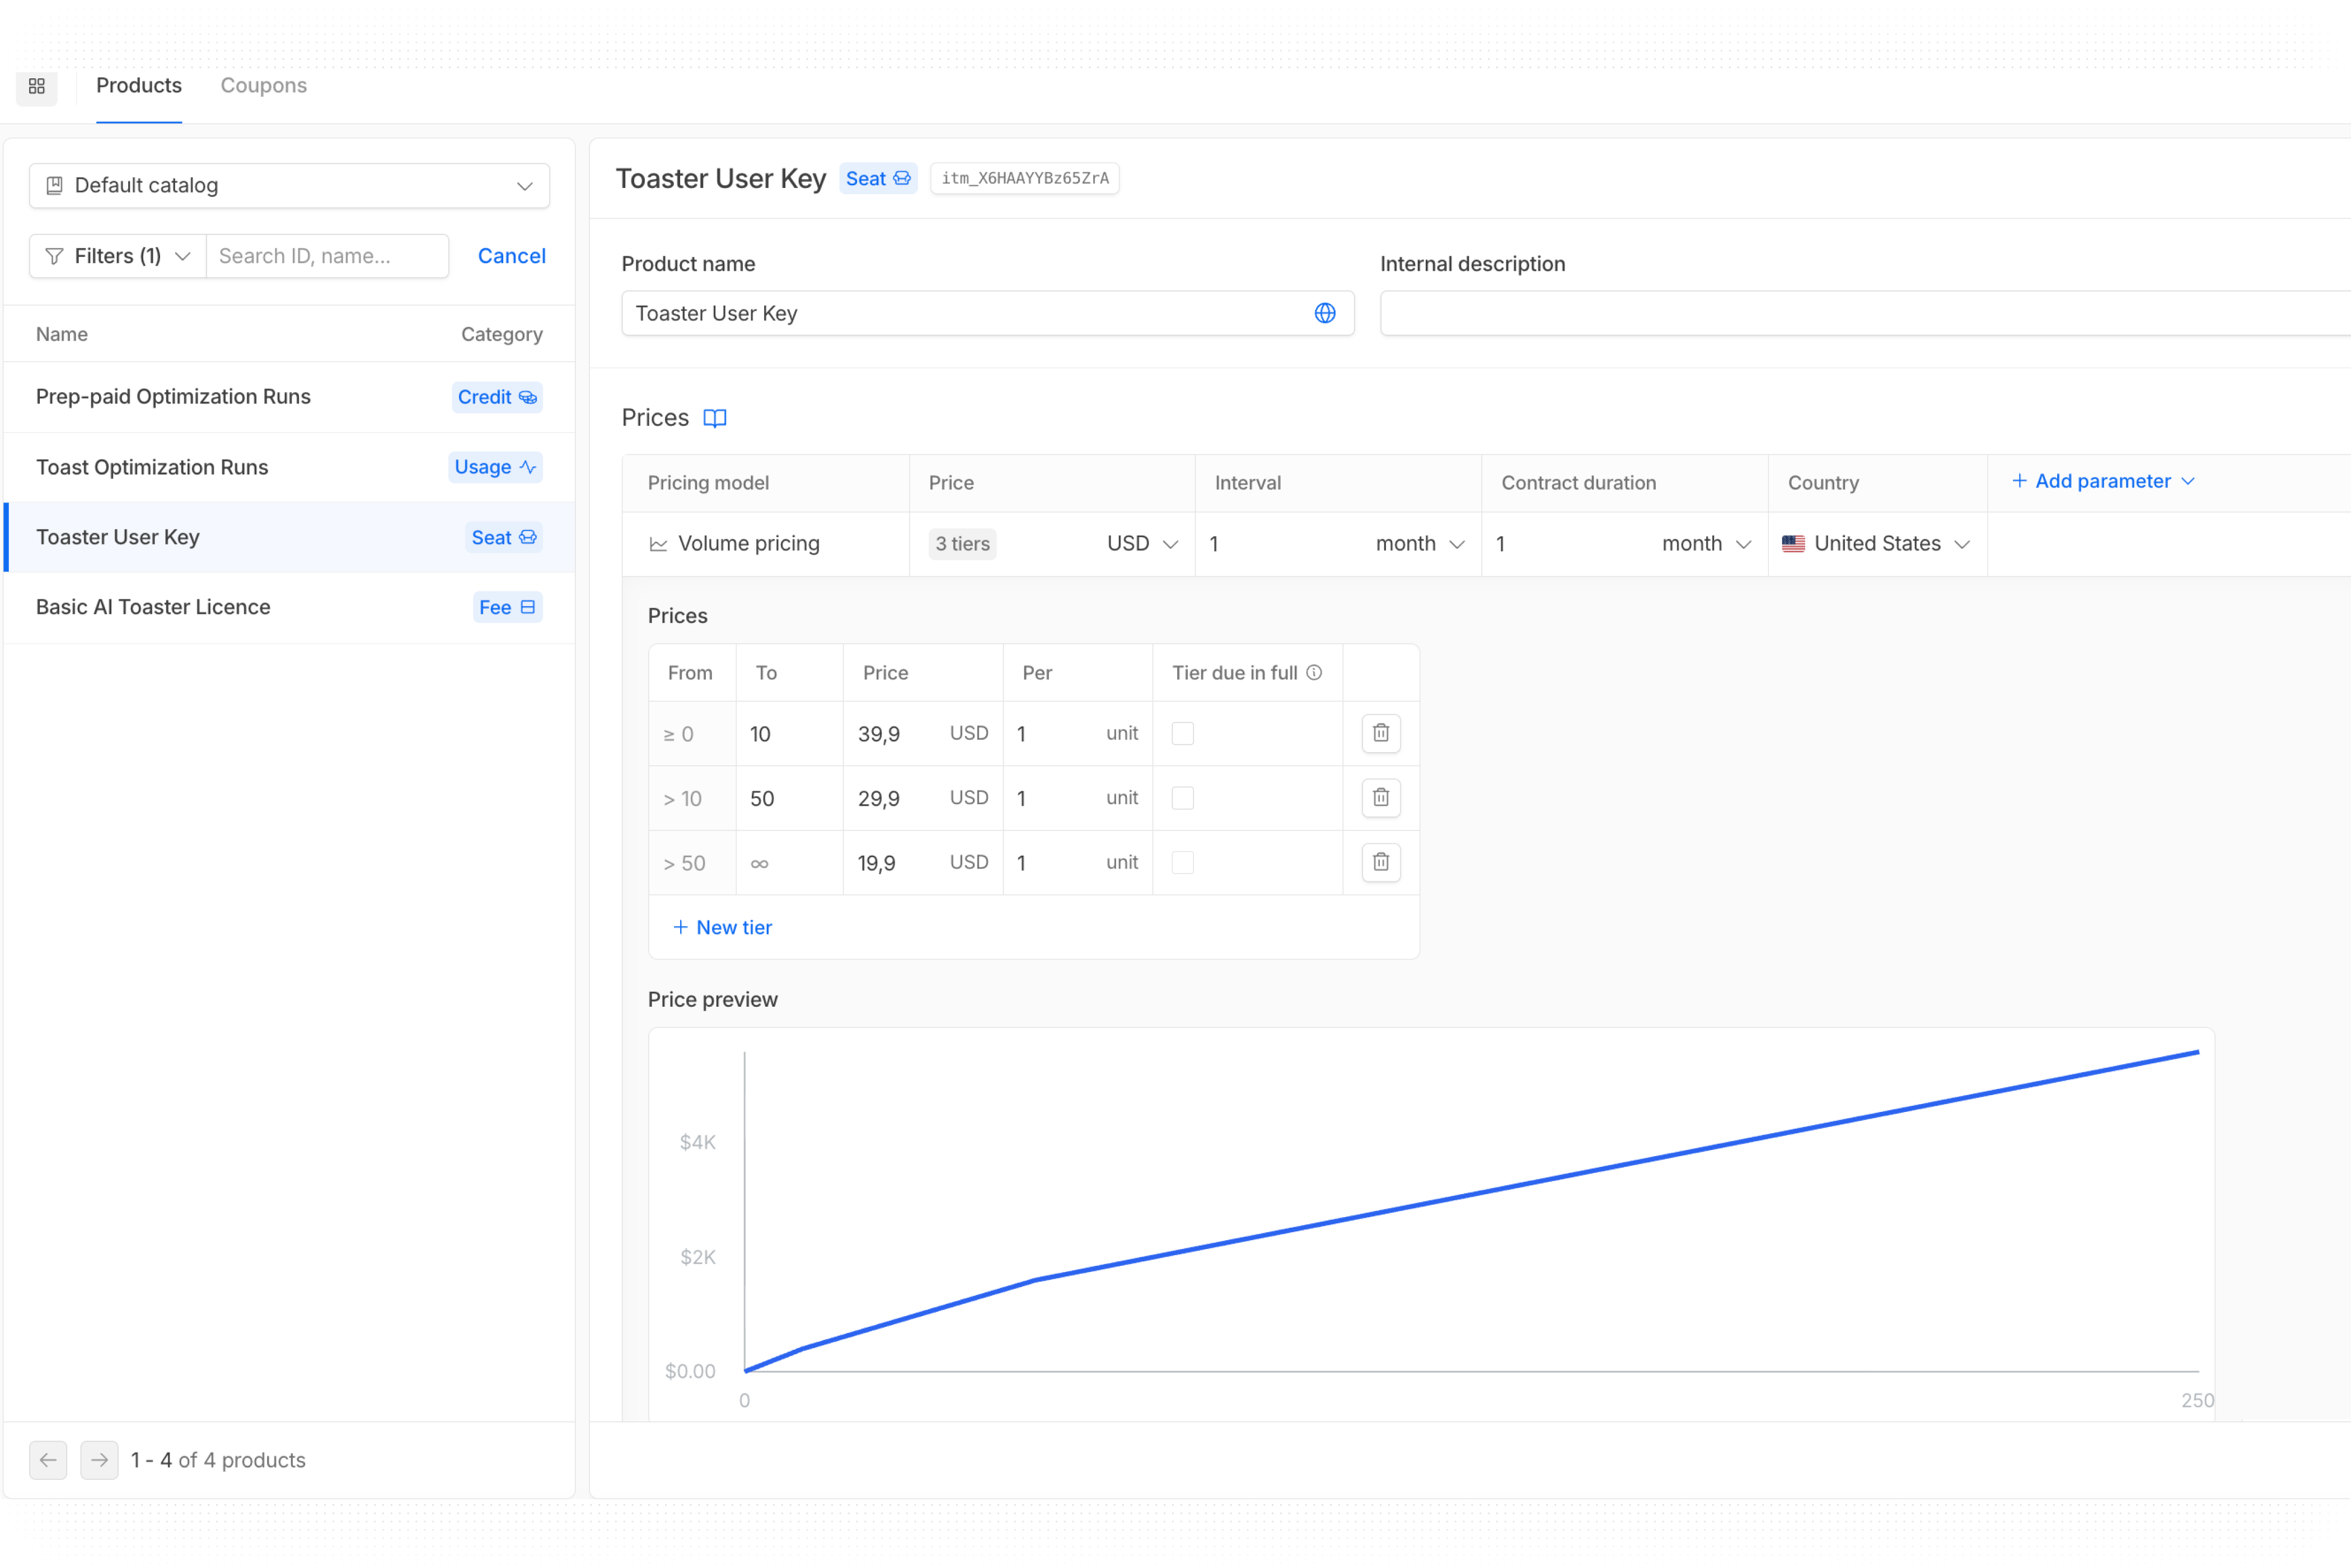Enable Tier due in full for first tier
The height and width of the screenshot is (1568, 2351).
(1182, 733)
